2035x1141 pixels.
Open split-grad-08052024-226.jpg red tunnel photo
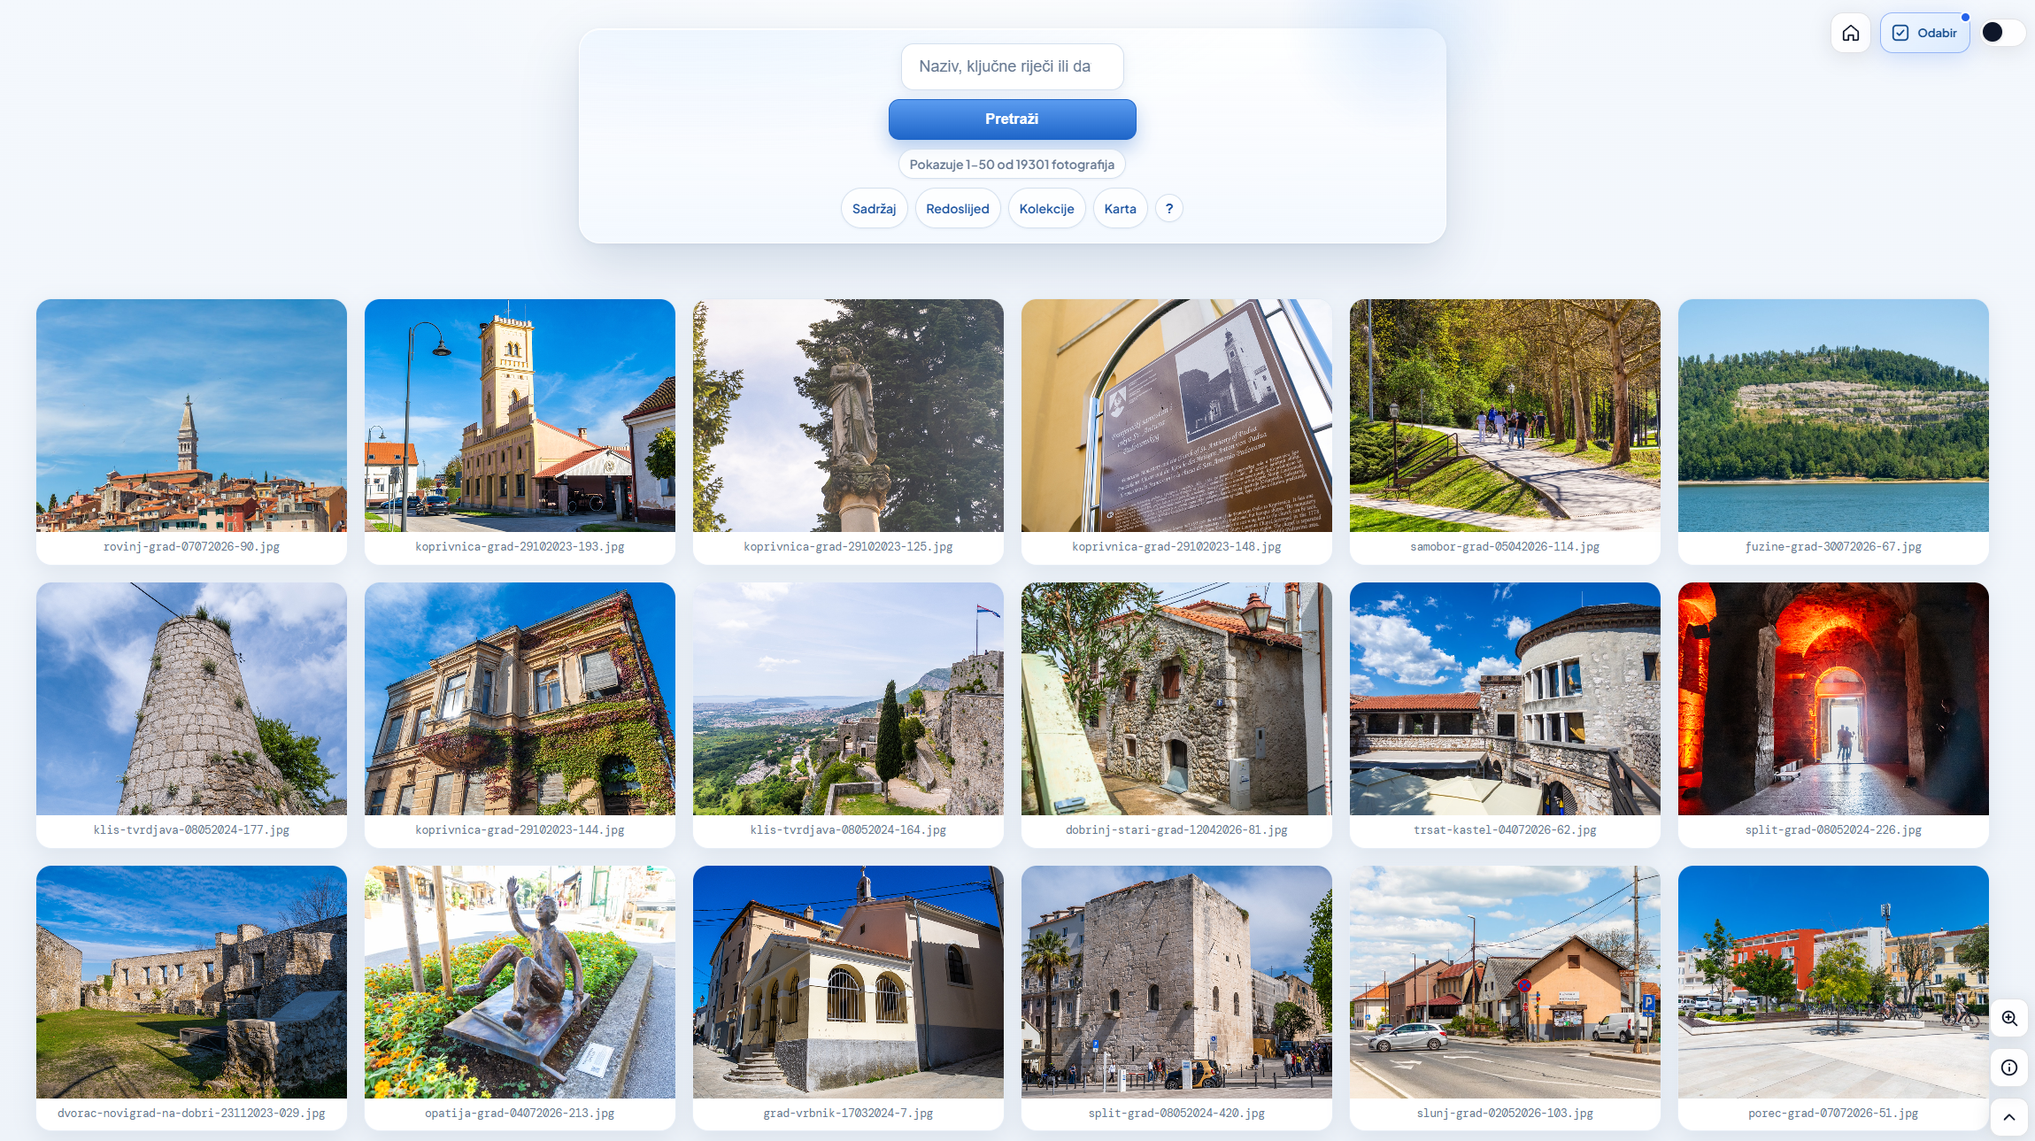tap(1833, 698)
